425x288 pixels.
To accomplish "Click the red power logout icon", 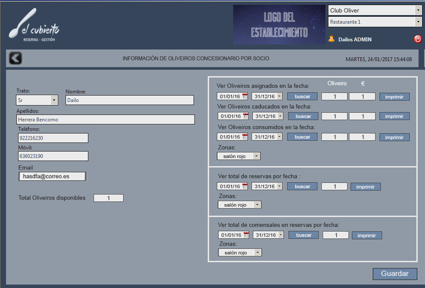I will pos(418,39).
